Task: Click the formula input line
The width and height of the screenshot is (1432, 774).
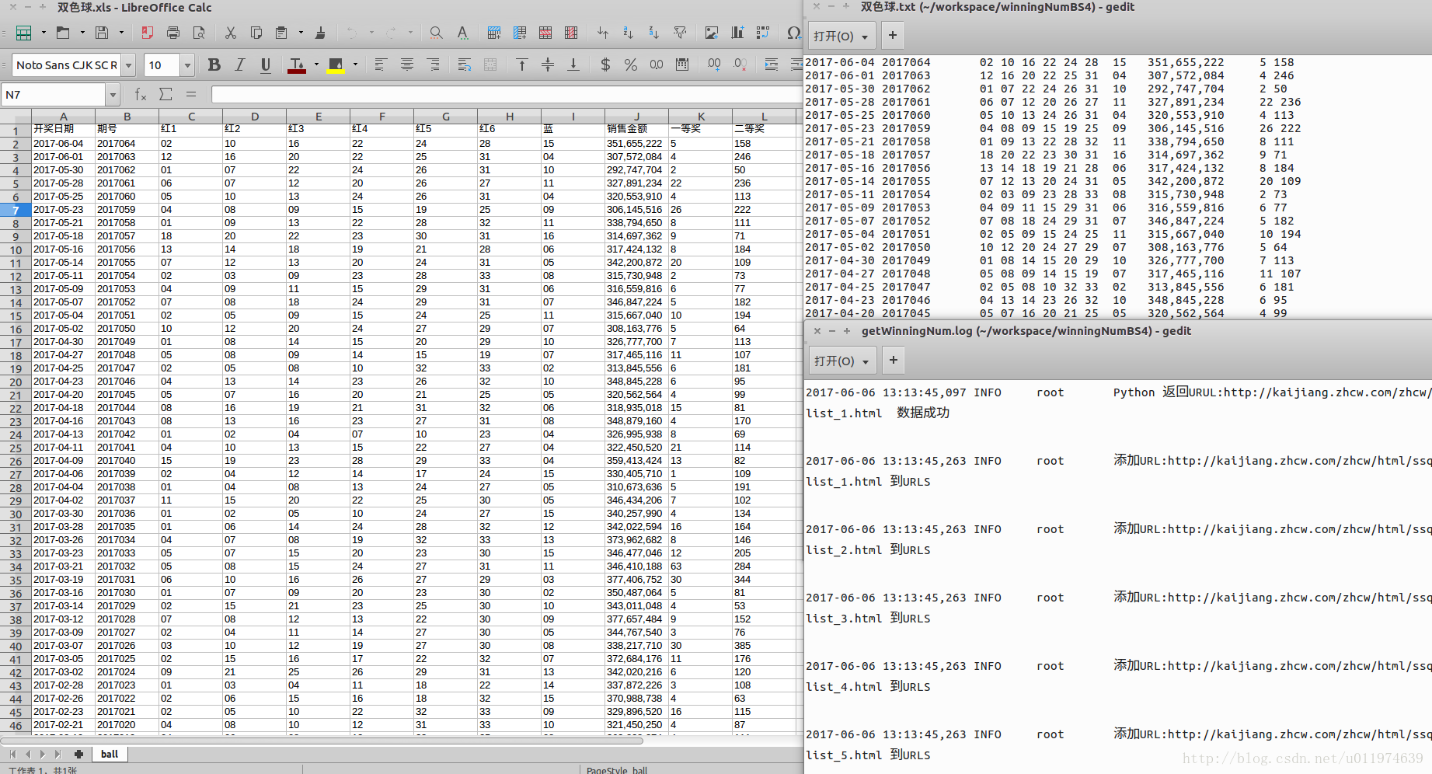Action: (507, 95)
